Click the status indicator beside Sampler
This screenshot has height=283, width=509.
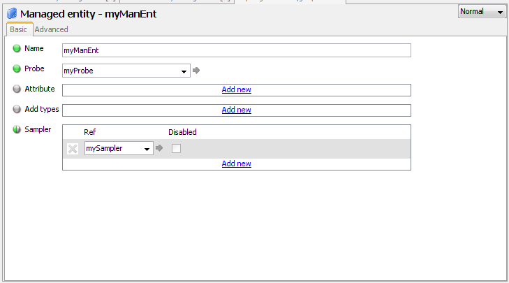tap(17, 130)
